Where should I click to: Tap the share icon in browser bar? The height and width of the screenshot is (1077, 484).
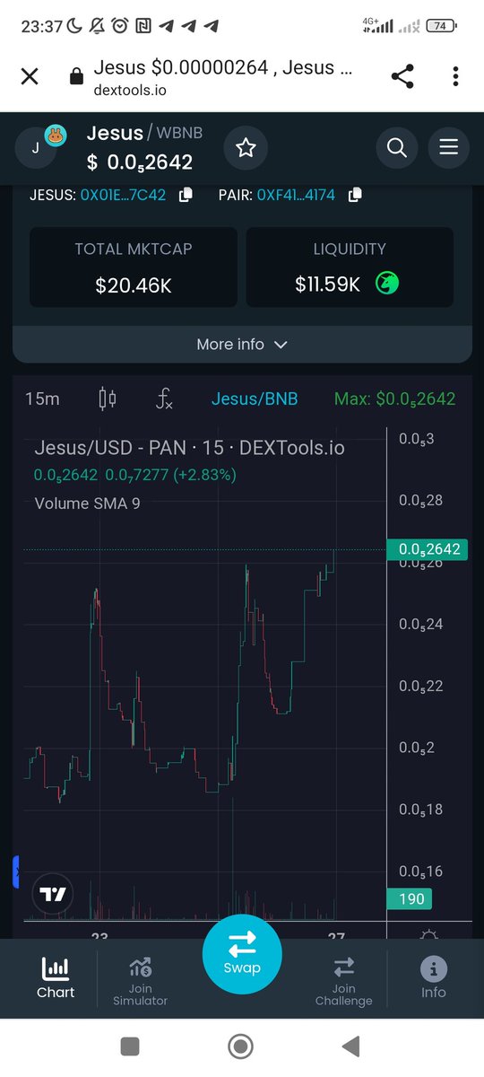(x=402, y=76)
